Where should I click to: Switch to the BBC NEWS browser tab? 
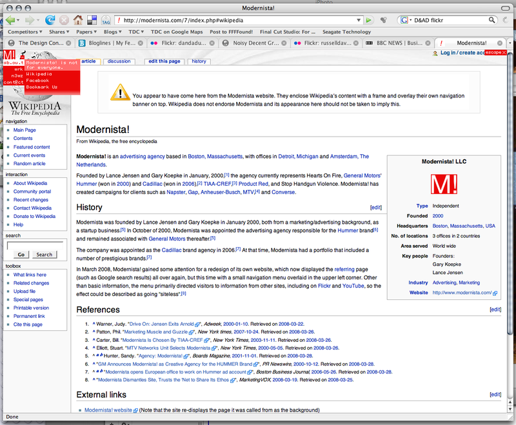click(x=393, y=44)
